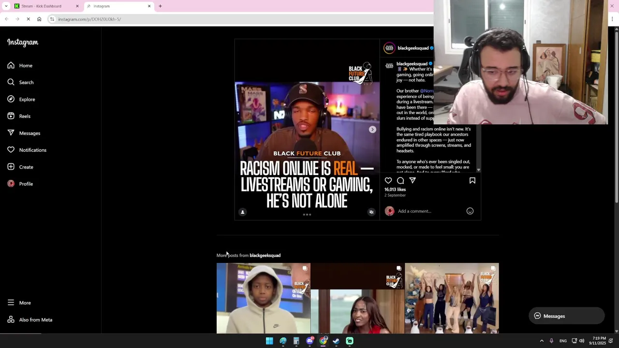Open Discord from taskbar
Screen dimensions: 619x348
click(x=310, y=341)
